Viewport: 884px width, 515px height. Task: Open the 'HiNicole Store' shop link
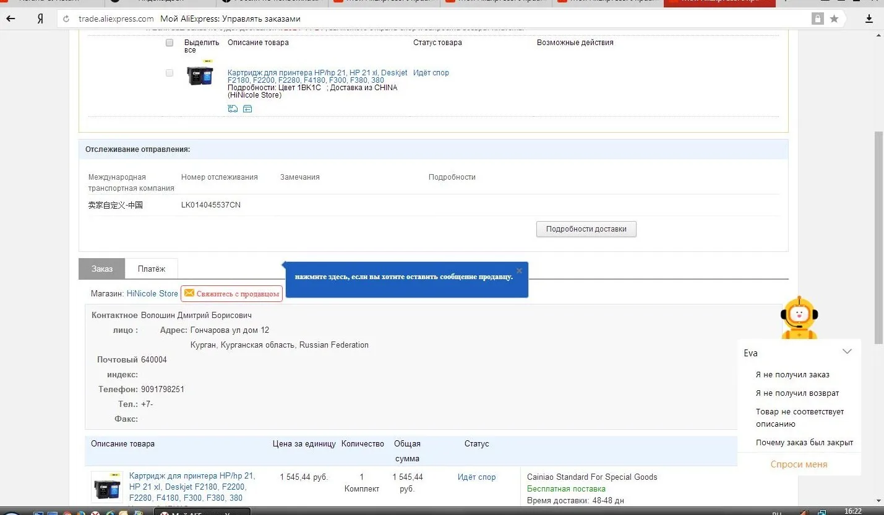click(152, 293)
